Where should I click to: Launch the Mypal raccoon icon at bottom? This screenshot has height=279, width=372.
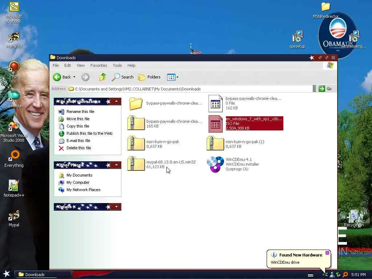(x=14, y=218)
